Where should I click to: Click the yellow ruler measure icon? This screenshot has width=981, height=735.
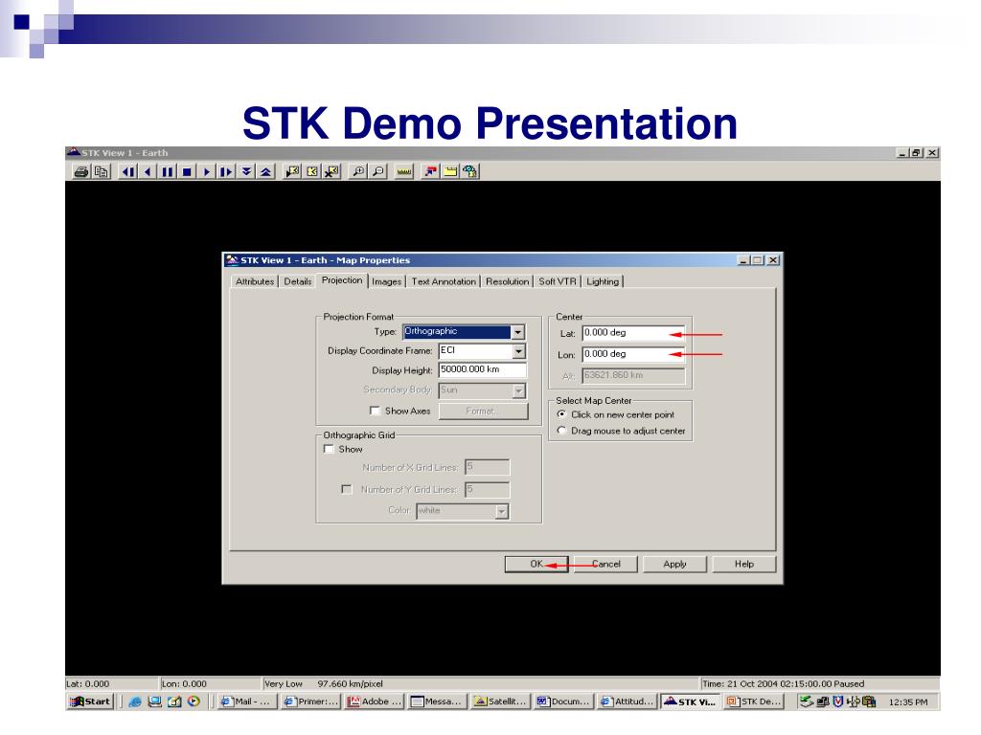pyautogui.click(x=404, y=171)
